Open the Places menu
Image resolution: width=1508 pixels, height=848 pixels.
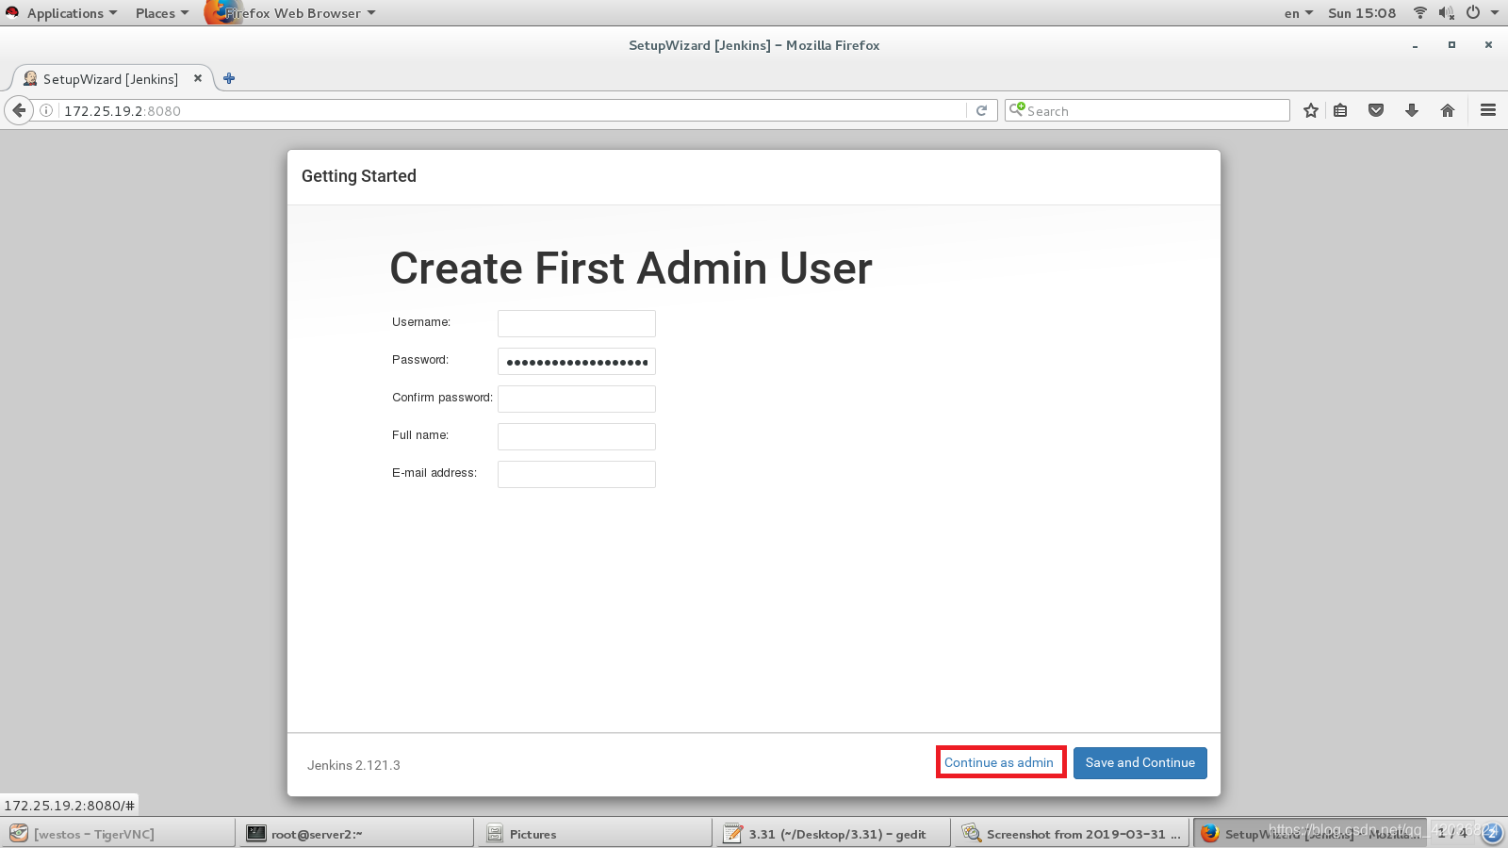(x=162, y=13)
